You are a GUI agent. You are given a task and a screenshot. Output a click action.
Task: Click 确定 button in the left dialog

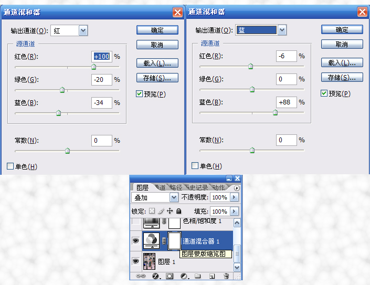(157, 30)
